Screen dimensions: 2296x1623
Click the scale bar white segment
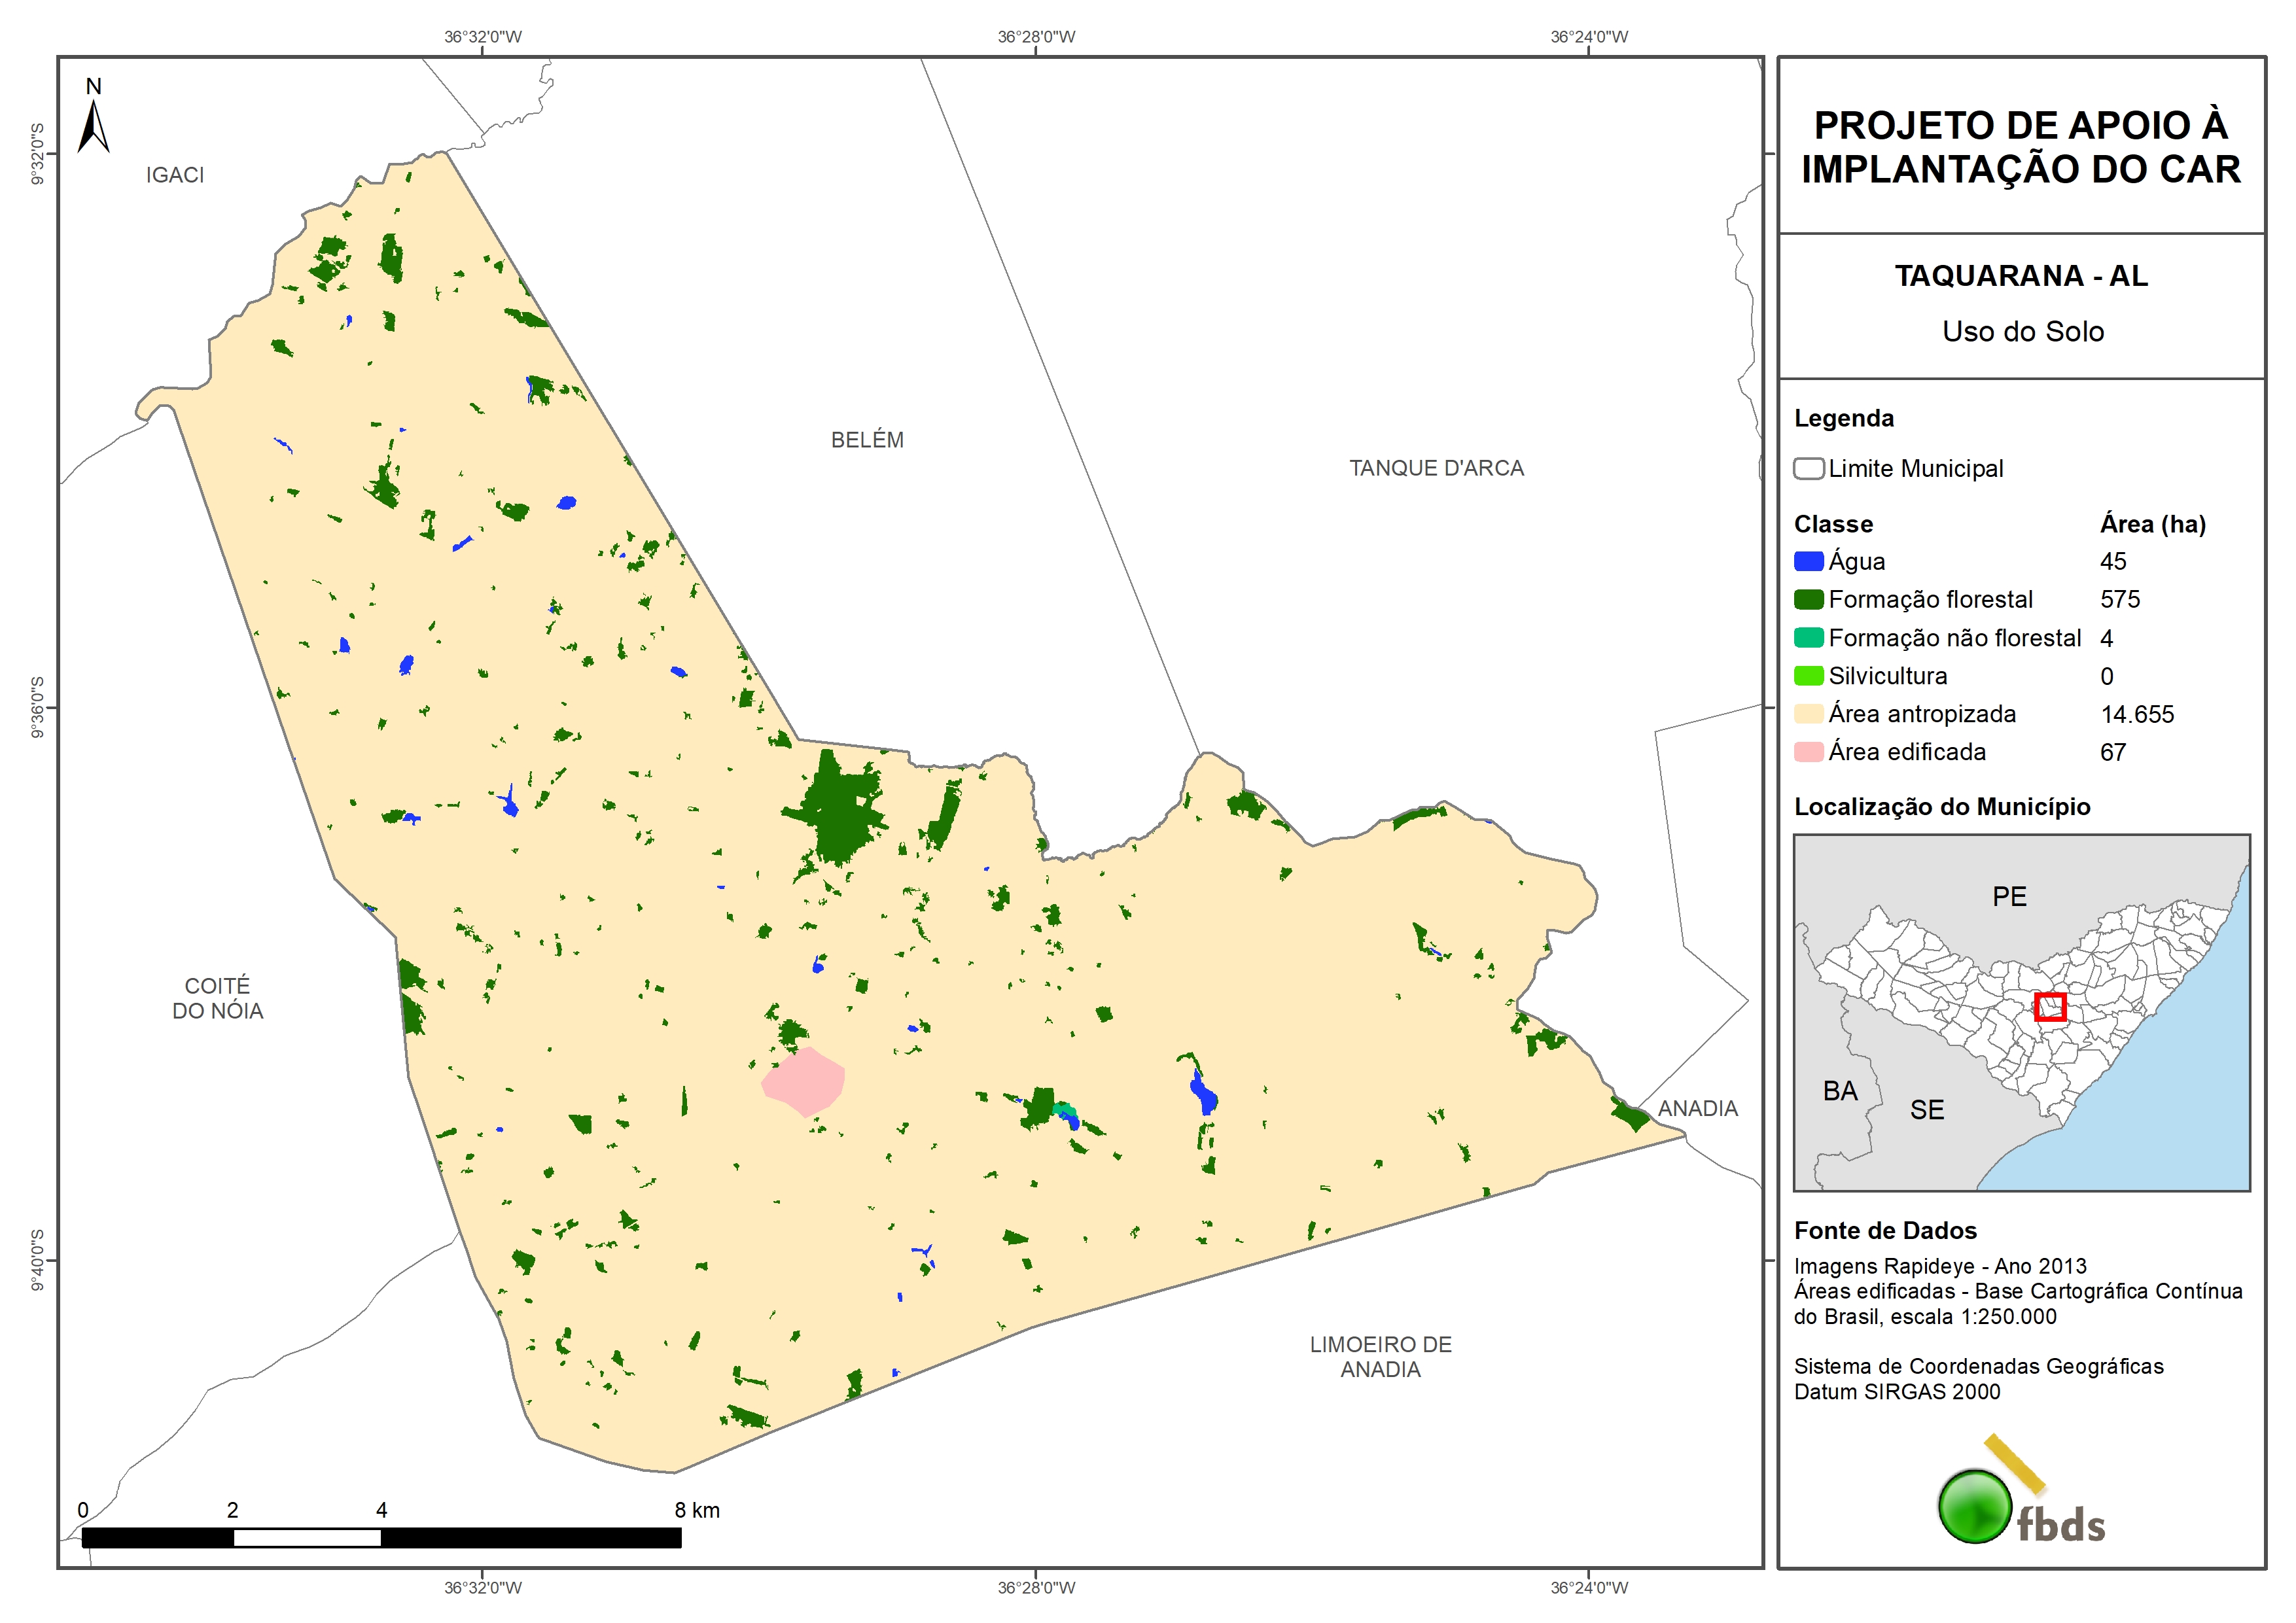pos(307,1538)
